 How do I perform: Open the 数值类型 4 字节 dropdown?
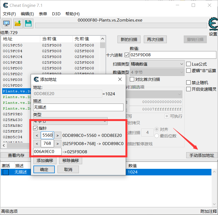tap(157, 72)
